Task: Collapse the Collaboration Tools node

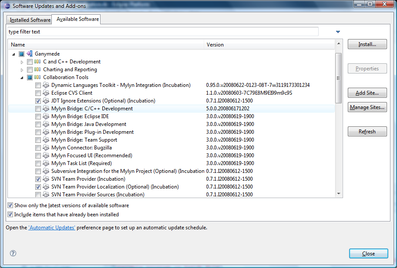Action: pyautogui.click(x=22, y=78)
